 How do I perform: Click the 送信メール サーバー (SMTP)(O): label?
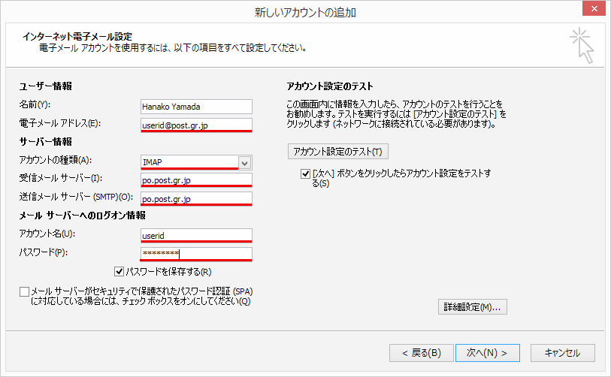point(76,197)
